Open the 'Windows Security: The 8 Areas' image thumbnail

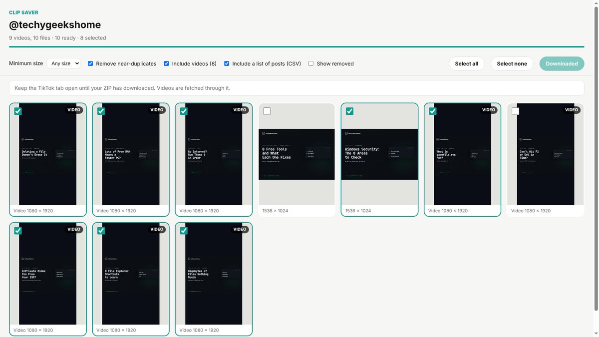tap(379, 154)
